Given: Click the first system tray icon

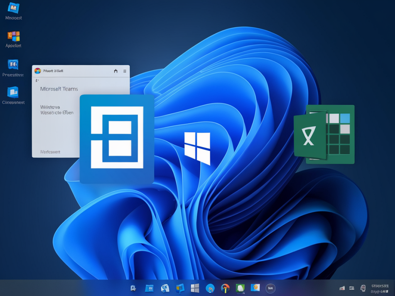Looking at the screenshot, I should point(342,288).
